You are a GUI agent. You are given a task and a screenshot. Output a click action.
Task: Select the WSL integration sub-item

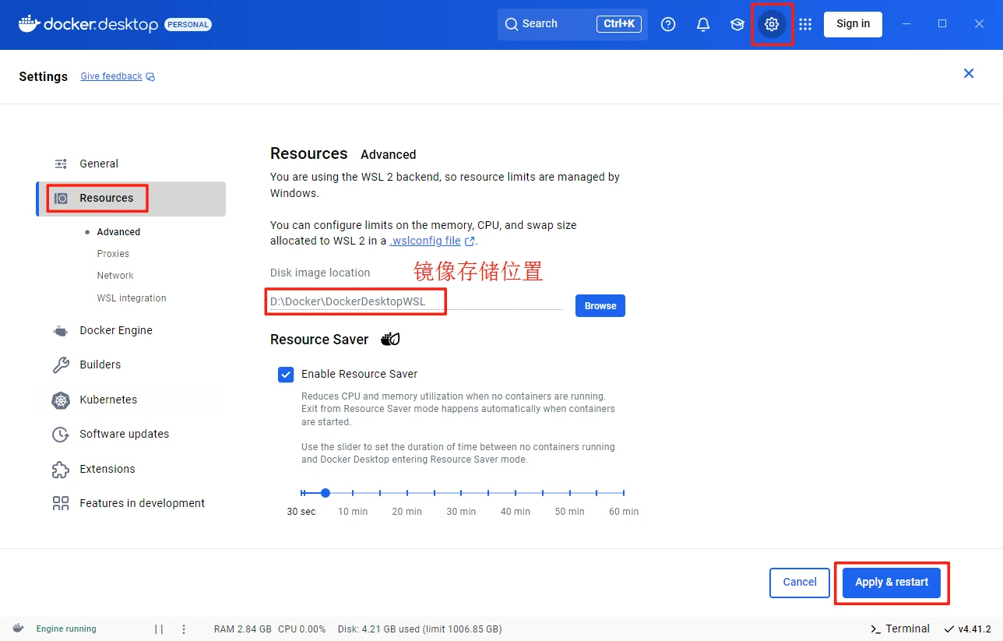132,298
